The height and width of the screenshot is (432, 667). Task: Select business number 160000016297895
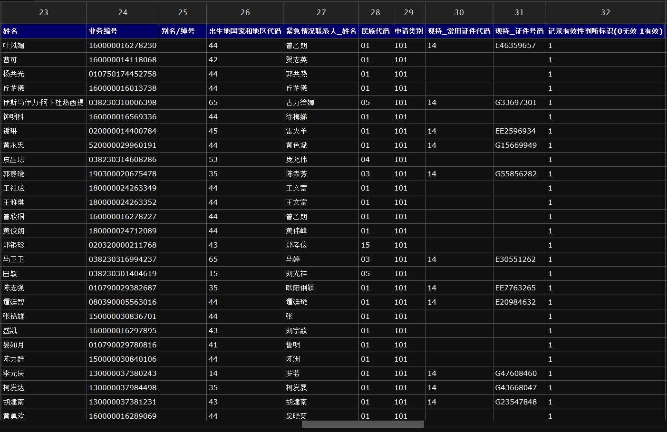(x=123, y=331)
